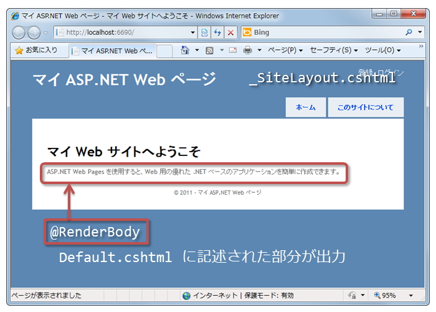Expand the zoom level dropdown arrow
The image size is (436, 312).
point(410,295)
